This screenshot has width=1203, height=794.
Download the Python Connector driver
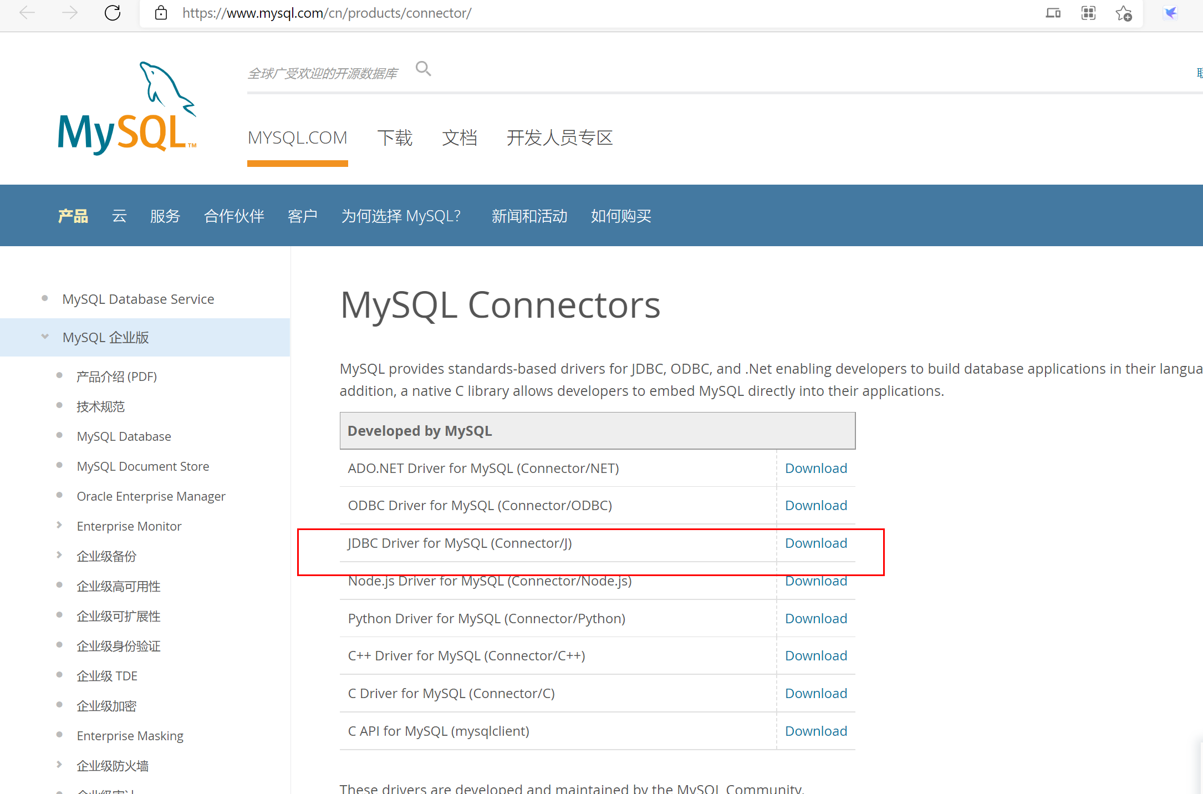816,618
